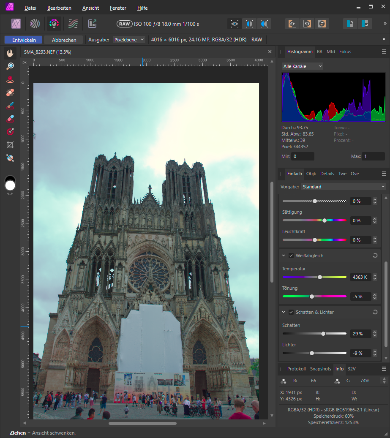
Task: Switch to the Objk tab
Action: 311,174
